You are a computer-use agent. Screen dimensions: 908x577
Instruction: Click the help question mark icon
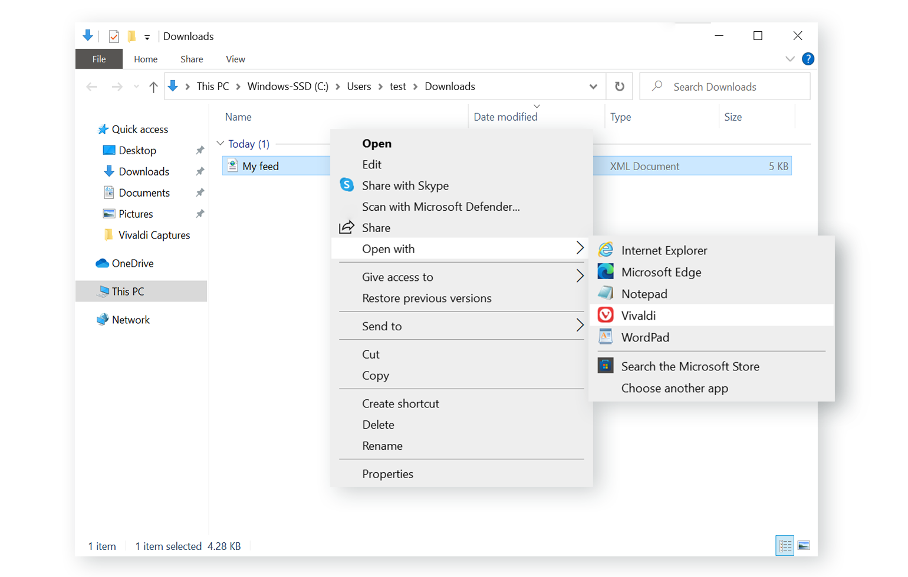point(808,59)
